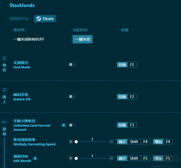Decrease Edit Month with minus button
This screenshot has height=168, width=181.
click(111, 158)
